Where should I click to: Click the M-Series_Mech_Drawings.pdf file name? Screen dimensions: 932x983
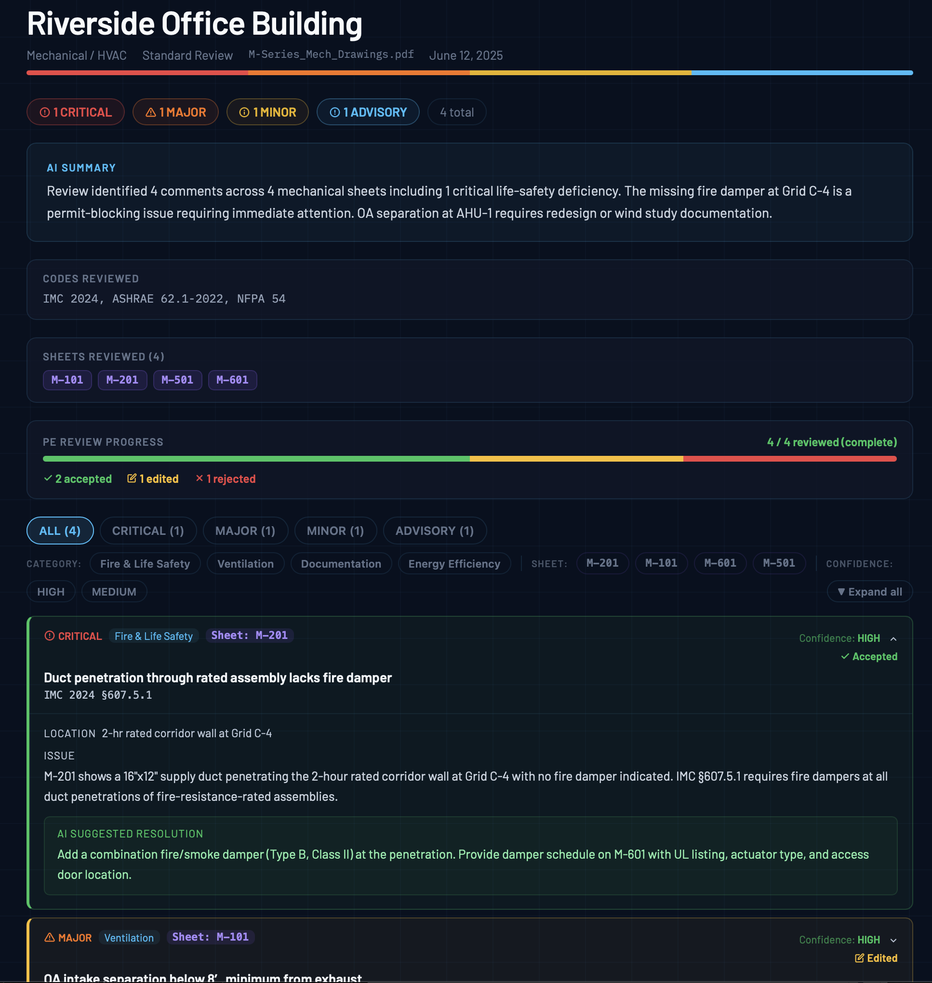click(x=331, y=54)
